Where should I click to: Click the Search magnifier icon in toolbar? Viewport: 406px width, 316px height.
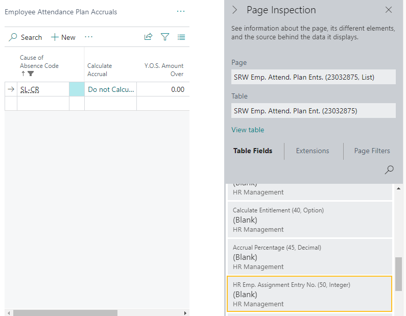[x=13, y=37]
